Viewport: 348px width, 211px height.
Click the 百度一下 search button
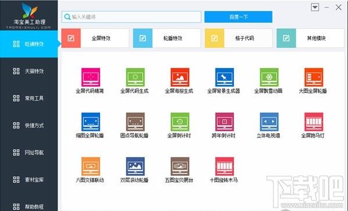[x=239, y=17]
